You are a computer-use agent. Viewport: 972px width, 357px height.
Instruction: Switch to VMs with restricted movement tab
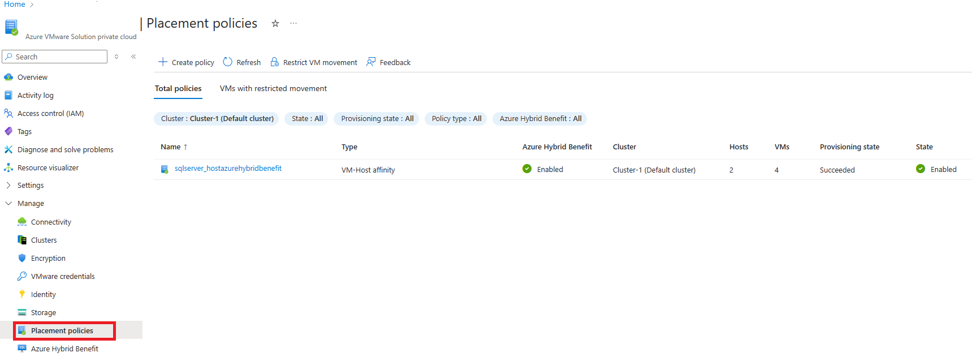273,88
